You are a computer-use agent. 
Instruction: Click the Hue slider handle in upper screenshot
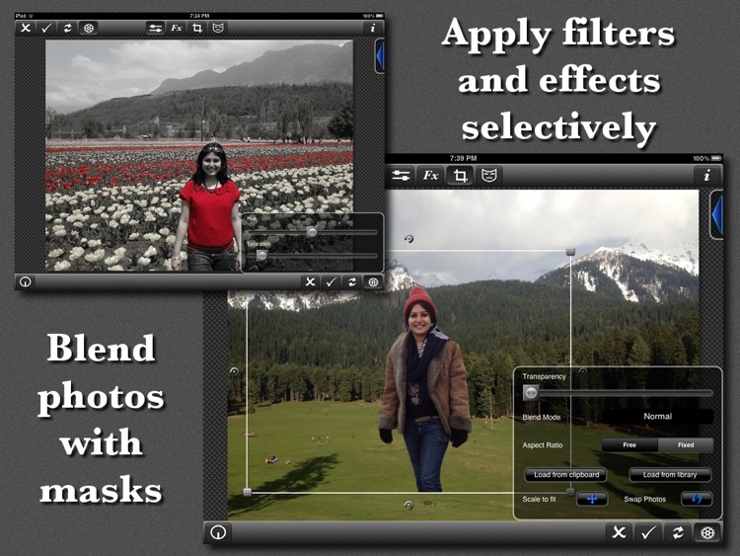312,232
